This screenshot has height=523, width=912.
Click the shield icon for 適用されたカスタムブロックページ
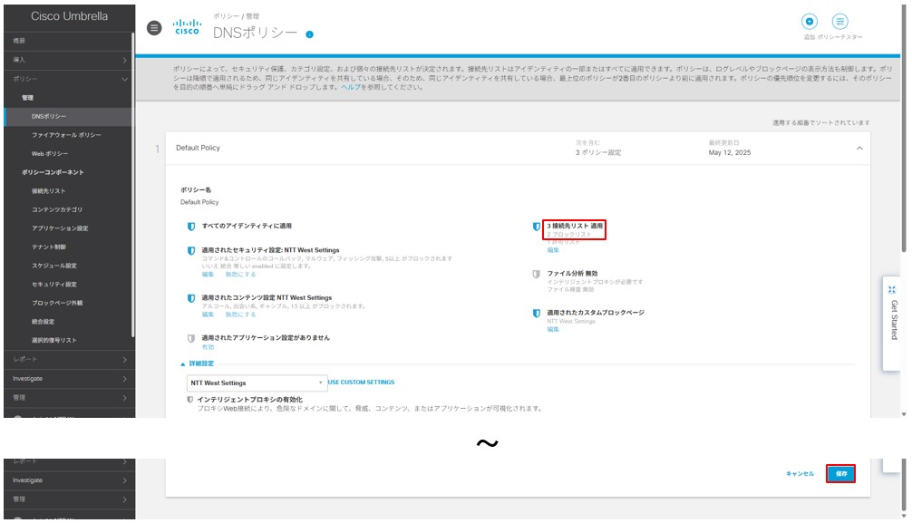click(x=537, y=313)
